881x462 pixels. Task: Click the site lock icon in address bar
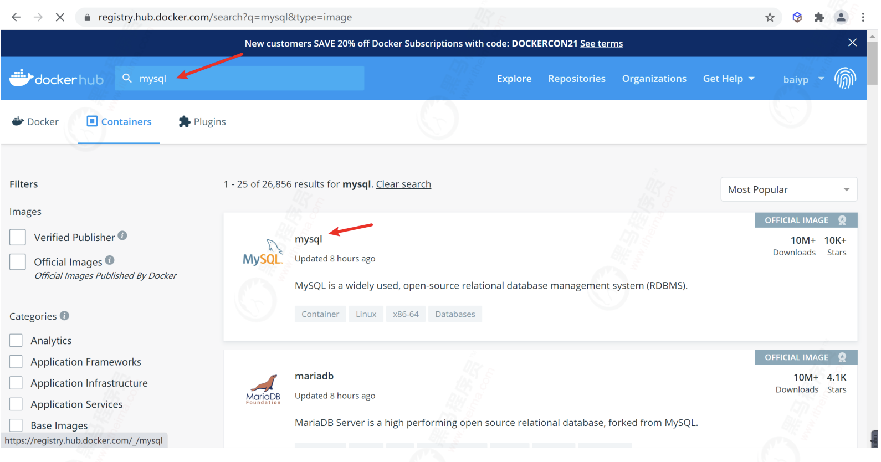(x=87, y=17)
